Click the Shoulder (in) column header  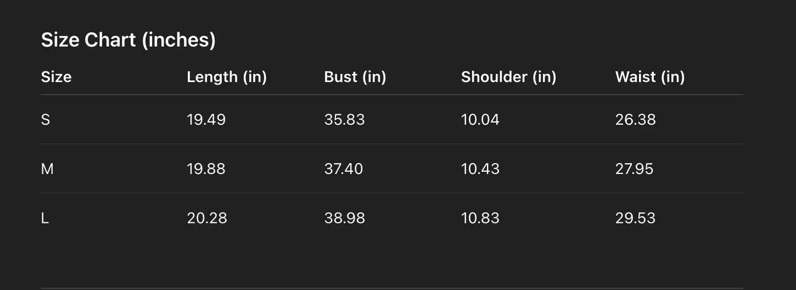click(x=508, y=77)
